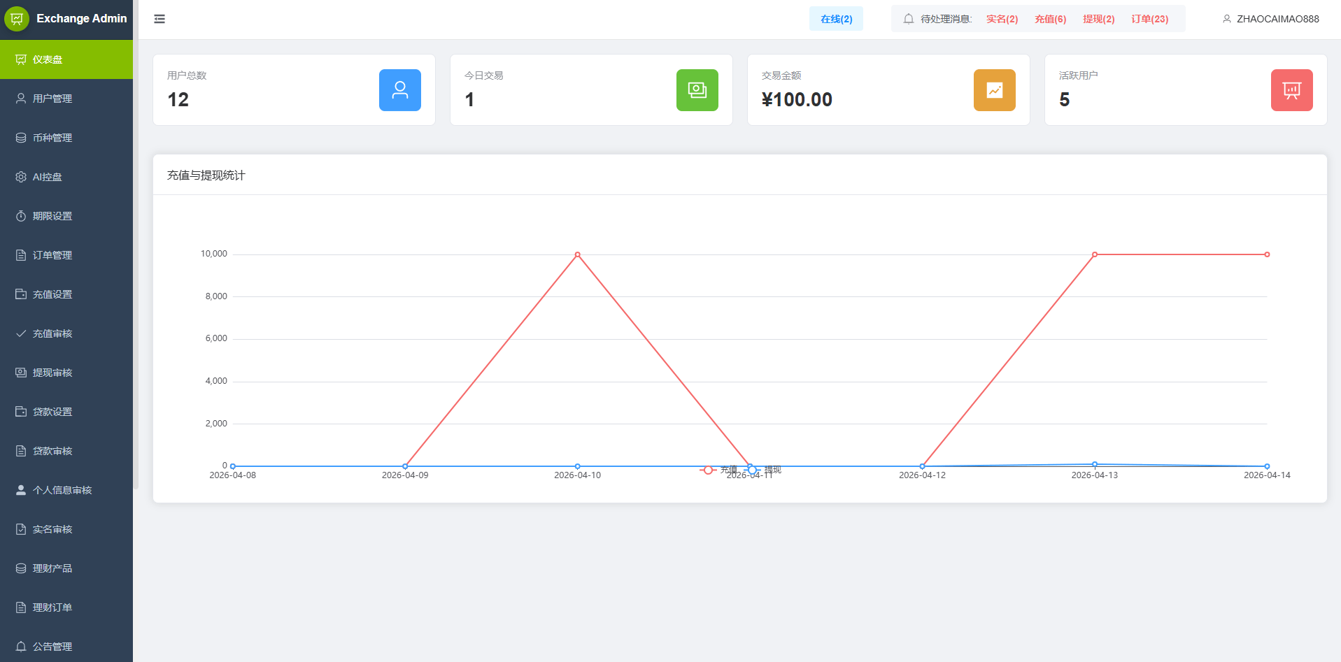Open the ZHAOCAIMAO888 user menu
The image size is (1341, 662).
(x=1271, y=19)
